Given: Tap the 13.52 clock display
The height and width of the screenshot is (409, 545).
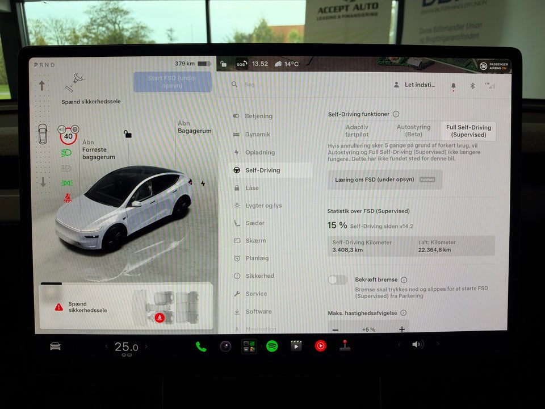Looking at the screenshot, I should (259, 64).
